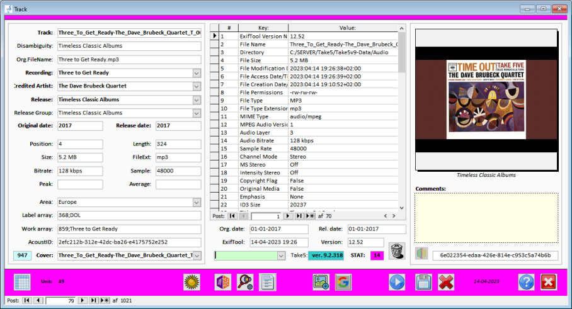Screen dimensions: 572x309
Task: Click the magnifier search icon
Action: tap(245, 282)
